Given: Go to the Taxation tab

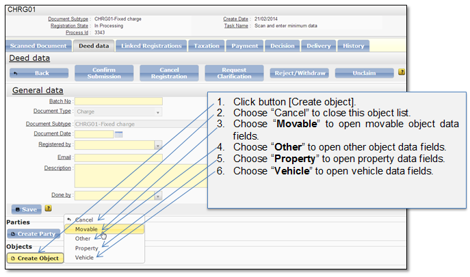Looking at the screenshot, I should coord(207,46).
